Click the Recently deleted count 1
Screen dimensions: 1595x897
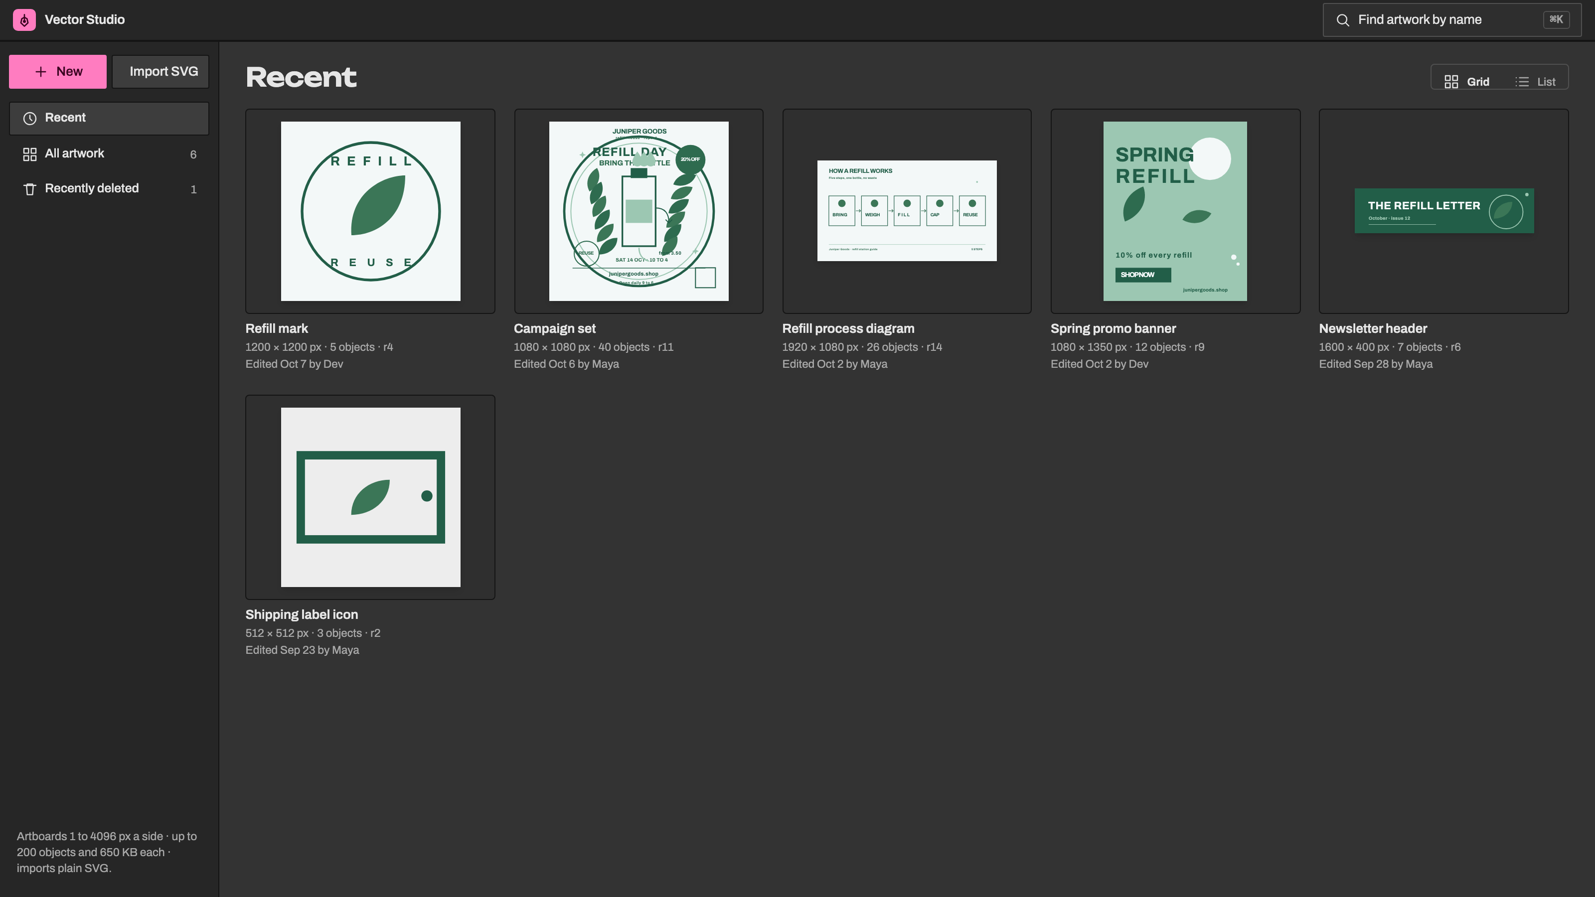pyautogui.click(x=194, y=189)
